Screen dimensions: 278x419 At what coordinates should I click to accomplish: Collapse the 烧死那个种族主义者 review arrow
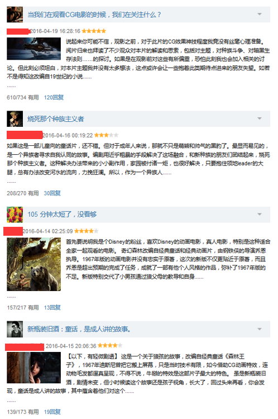260,118
